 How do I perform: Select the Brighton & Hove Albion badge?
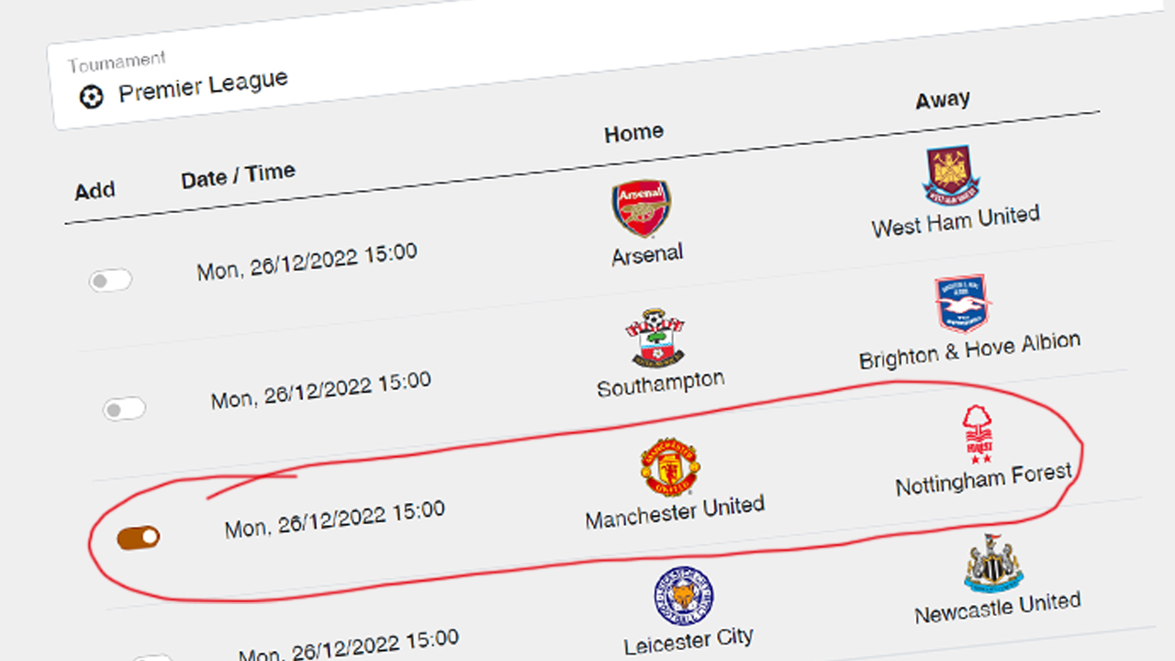point(963,304)
